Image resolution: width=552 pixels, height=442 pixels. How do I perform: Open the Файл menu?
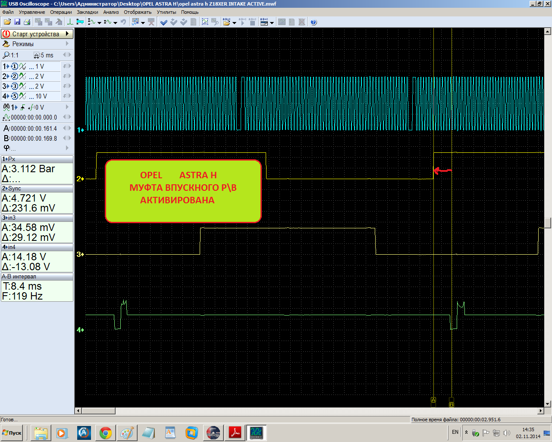pos(8,12)
